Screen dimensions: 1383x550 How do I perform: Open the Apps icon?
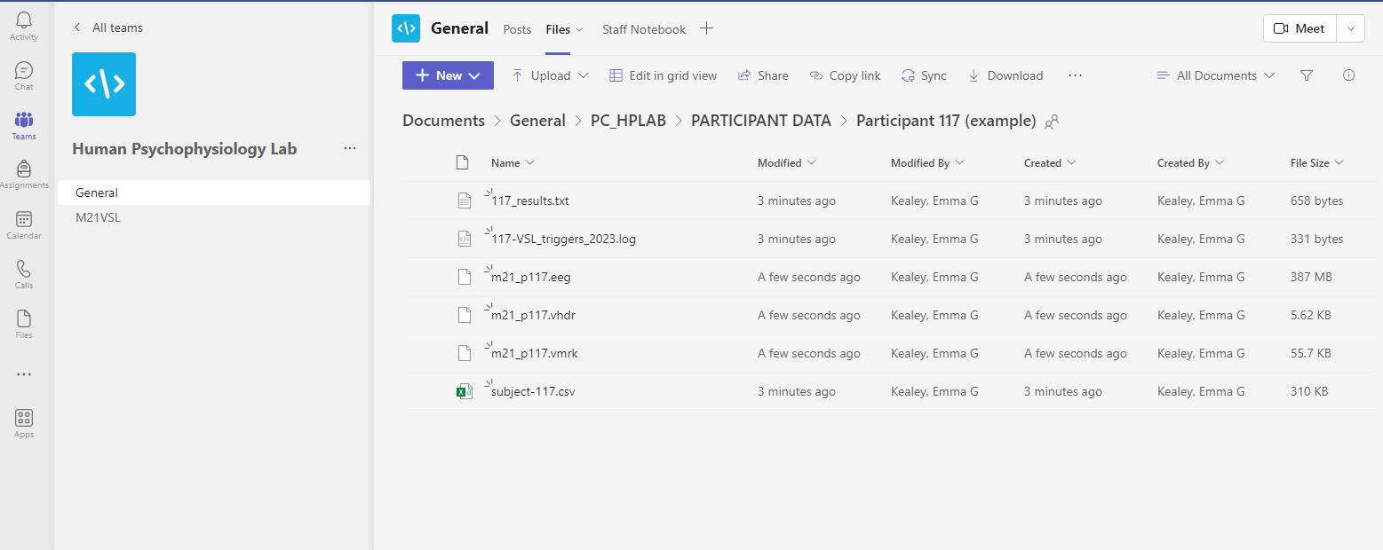24,418
